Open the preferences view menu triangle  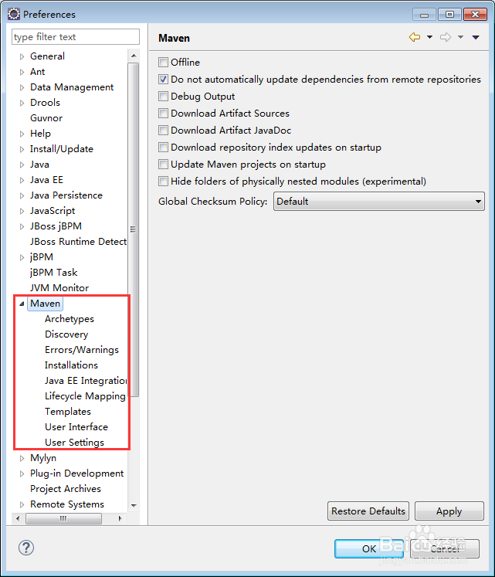(476, 37)
